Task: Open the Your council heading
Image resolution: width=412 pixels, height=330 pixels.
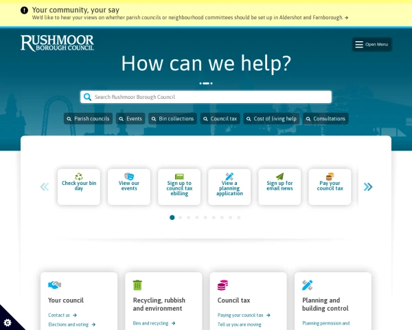Action: [x=66, y=300]
